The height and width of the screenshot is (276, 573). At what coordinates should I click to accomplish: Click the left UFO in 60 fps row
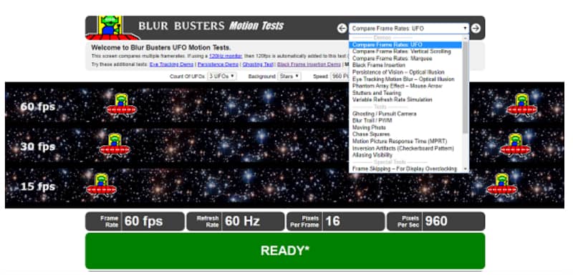coord(121,105)
